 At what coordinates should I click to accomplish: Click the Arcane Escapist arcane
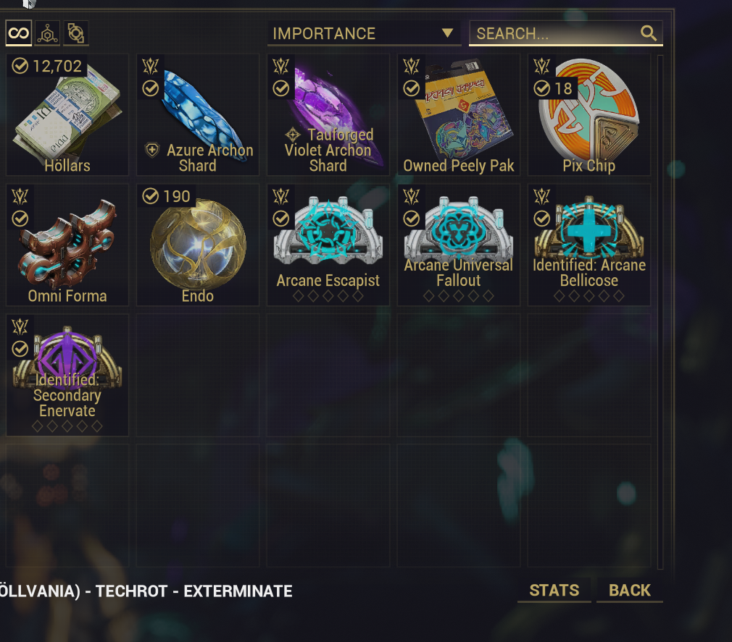click(328, 245)
